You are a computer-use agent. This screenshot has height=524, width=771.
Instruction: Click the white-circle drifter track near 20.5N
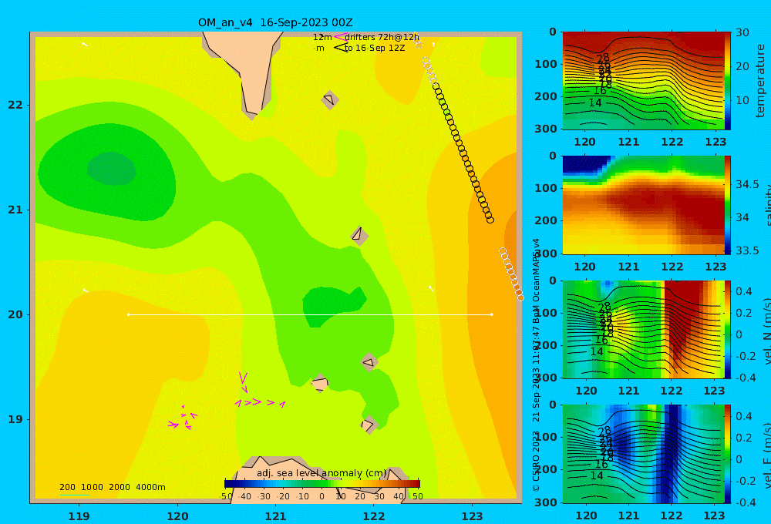pyautogui.click(x=511, y=274)
